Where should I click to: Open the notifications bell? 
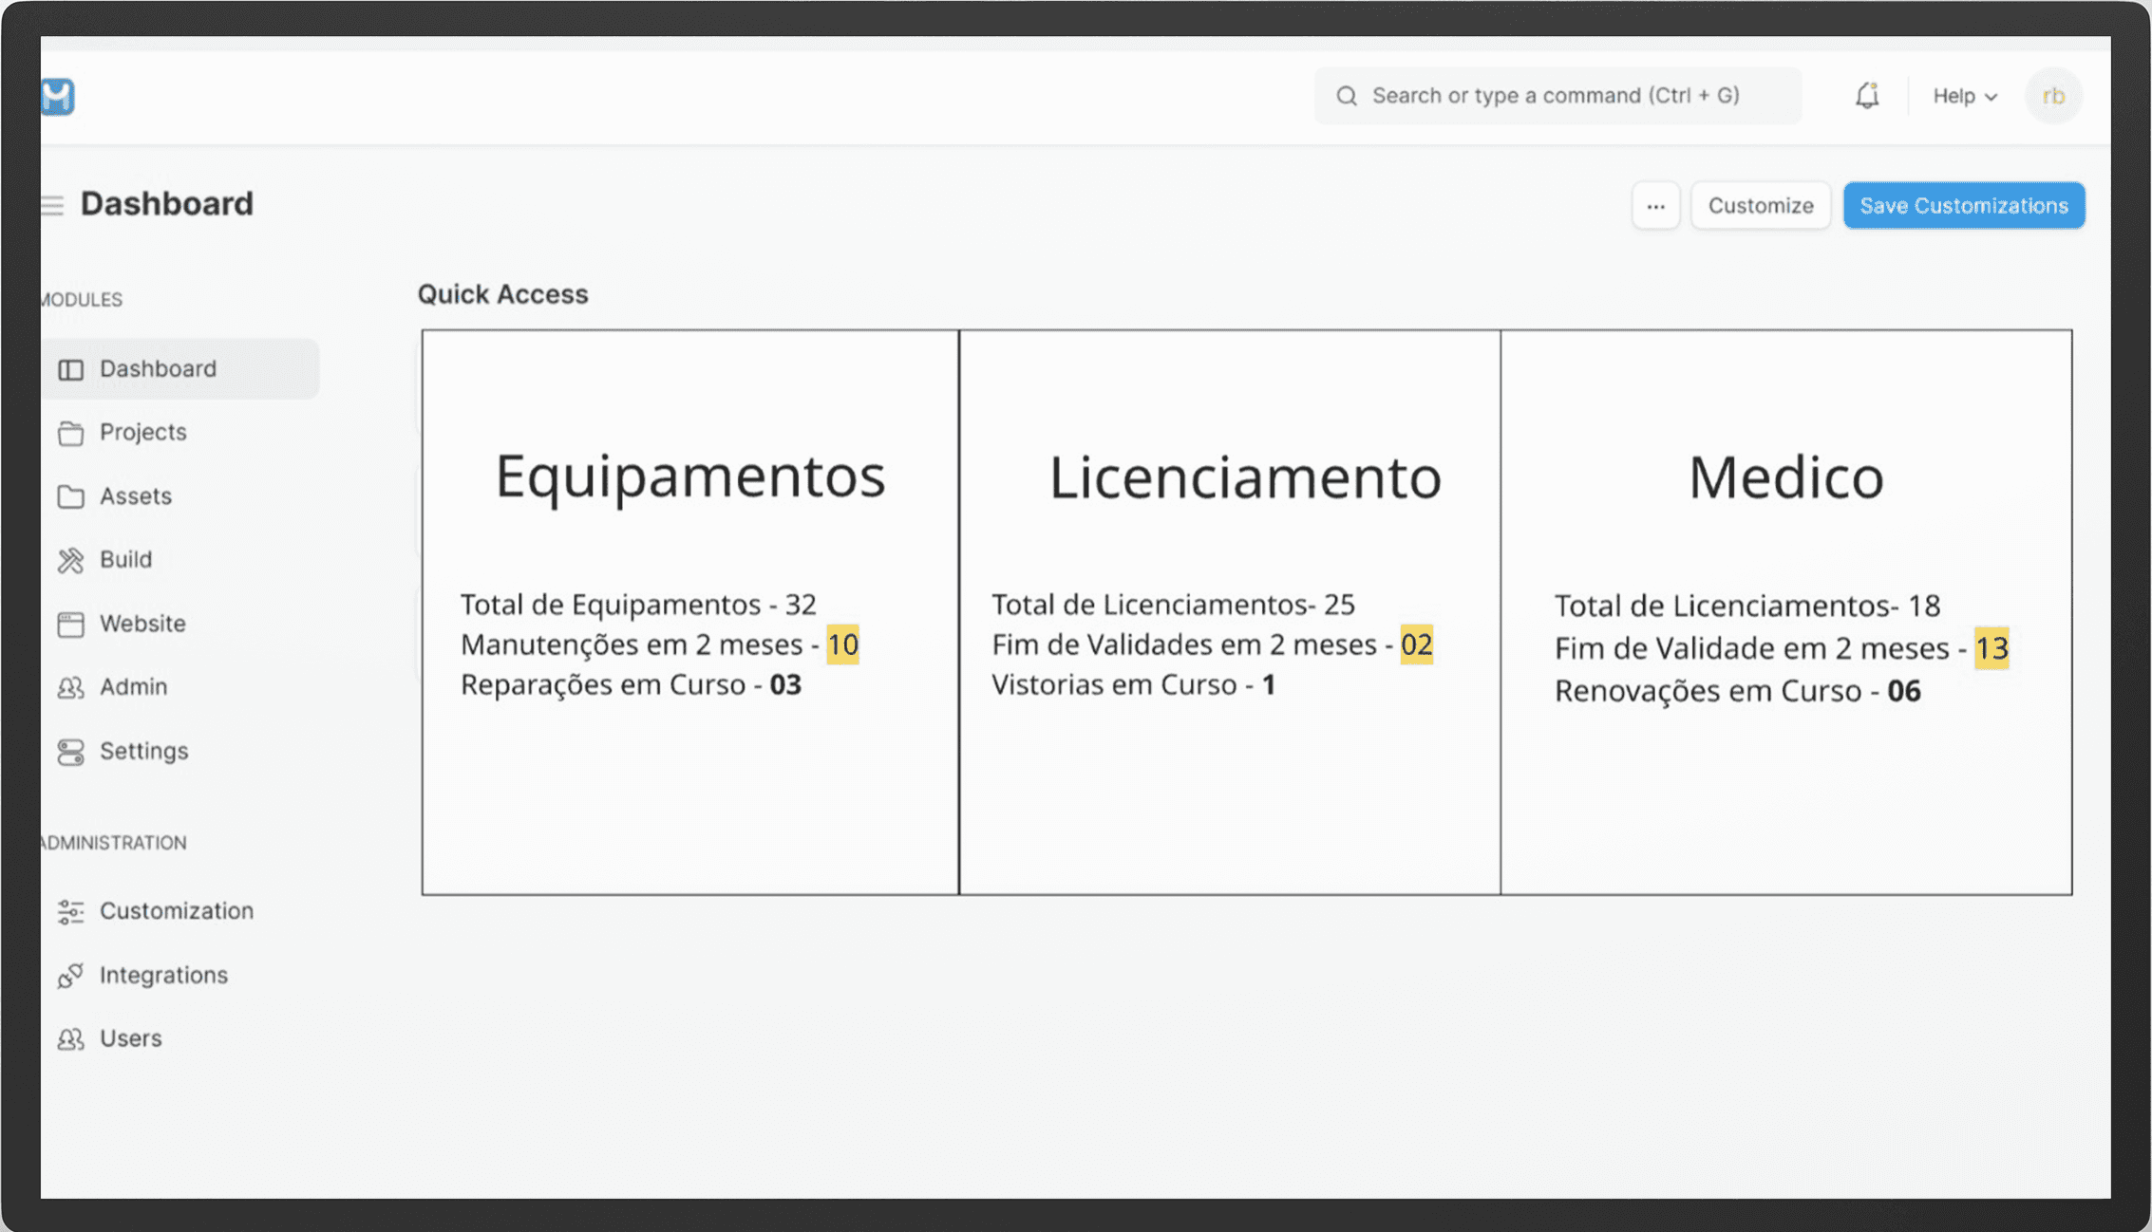1866,96
